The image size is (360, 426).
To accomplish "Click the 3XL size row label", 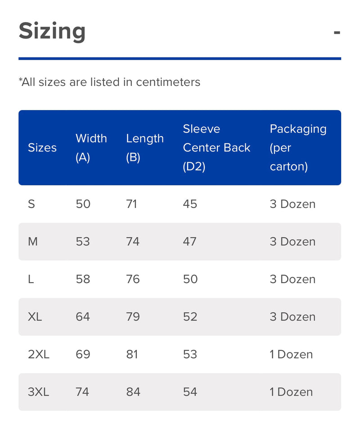I will [x=39, y=392].
